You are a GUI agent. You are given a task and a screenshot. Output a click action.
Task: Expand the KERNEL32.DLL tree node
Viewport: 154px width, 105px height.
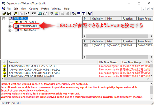(x=10, y=30)
